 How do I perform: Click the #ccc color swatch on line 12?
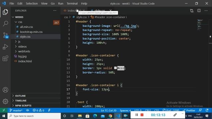point(115,68)
